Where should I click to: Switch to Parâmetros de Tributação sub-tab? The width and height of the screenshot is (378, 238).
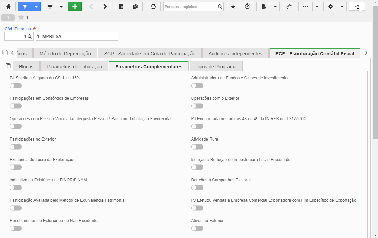(74, 67)
